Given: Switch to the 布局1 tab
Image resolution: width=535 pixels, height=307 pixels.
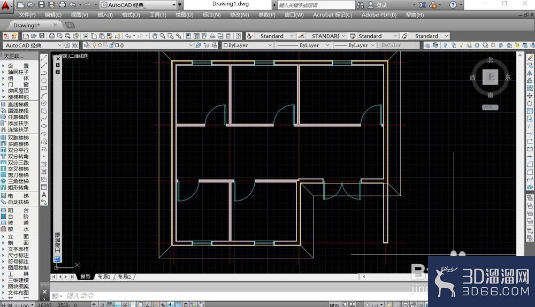Looking at the screenshot, I should click(104, 277).
